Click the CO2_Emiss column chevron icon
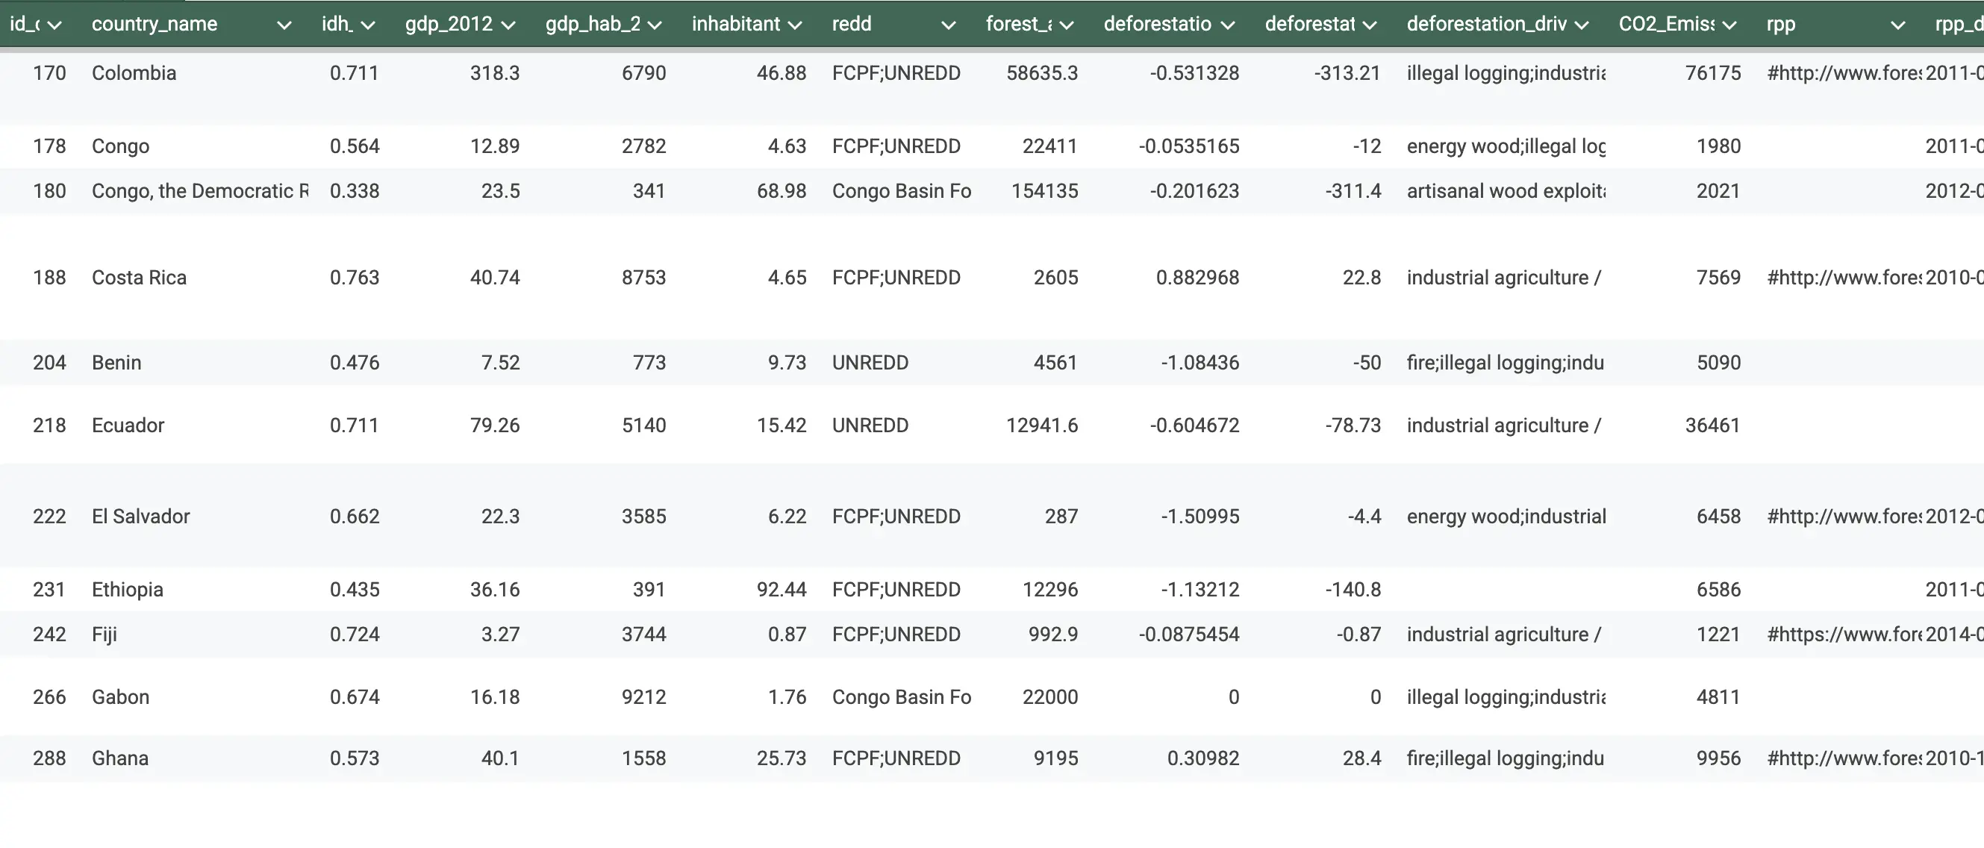The width and height of the screenshot is (1984, 848). 1729,25
